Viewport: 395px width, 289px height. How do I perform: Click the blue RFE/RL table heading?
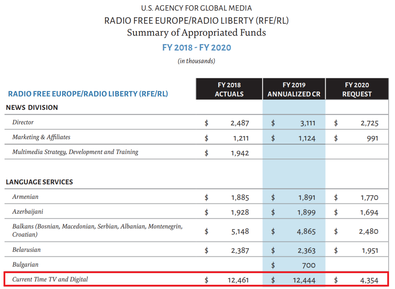(88, 94)
